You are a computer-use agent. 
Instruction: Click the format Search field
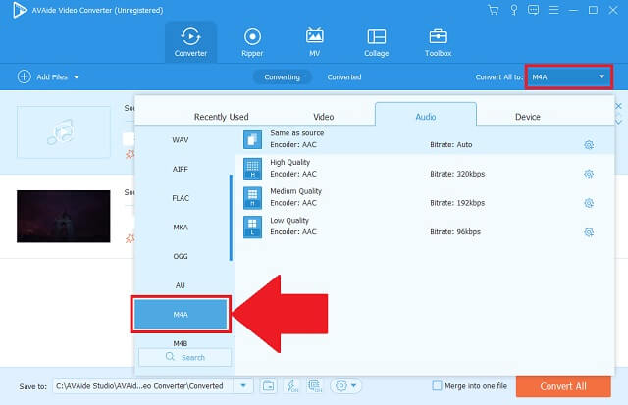click(x=185, y=357)
